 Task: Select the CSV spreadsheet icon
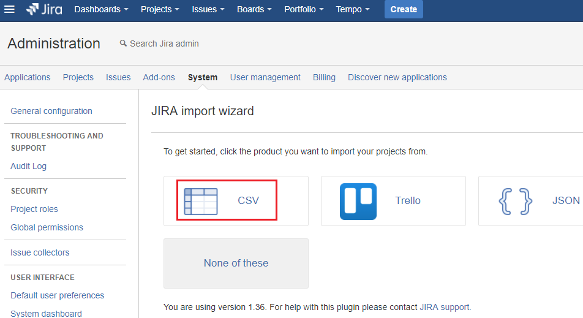(201, 201)
